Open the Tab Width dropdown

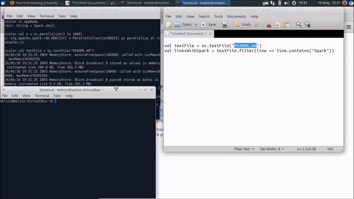click(272, 149)
